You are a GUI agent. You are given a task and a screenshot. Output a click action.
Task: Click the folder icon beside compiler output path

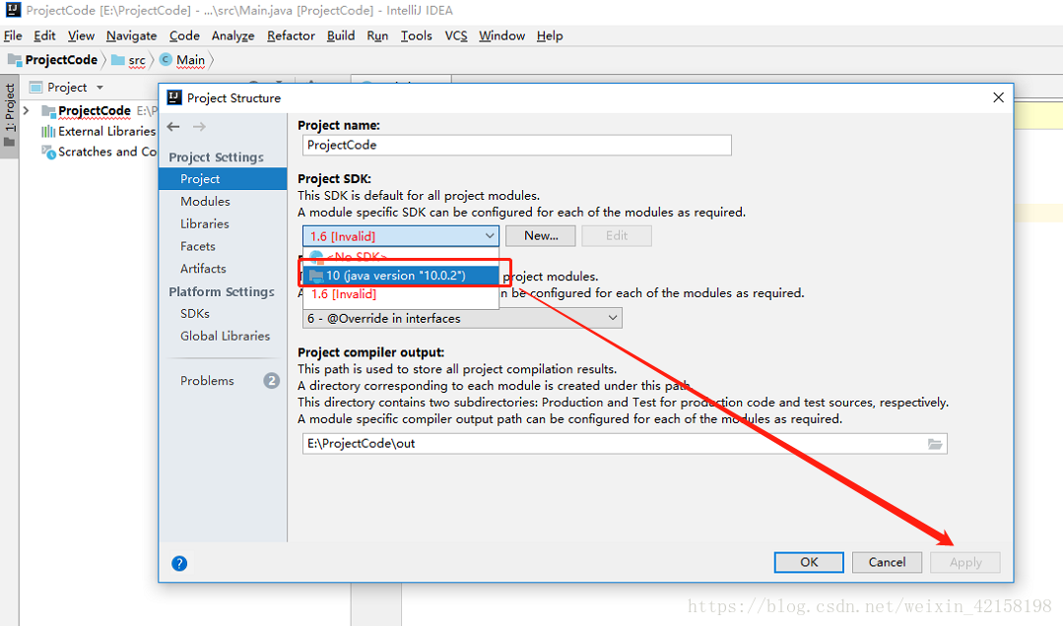point(935,443)
